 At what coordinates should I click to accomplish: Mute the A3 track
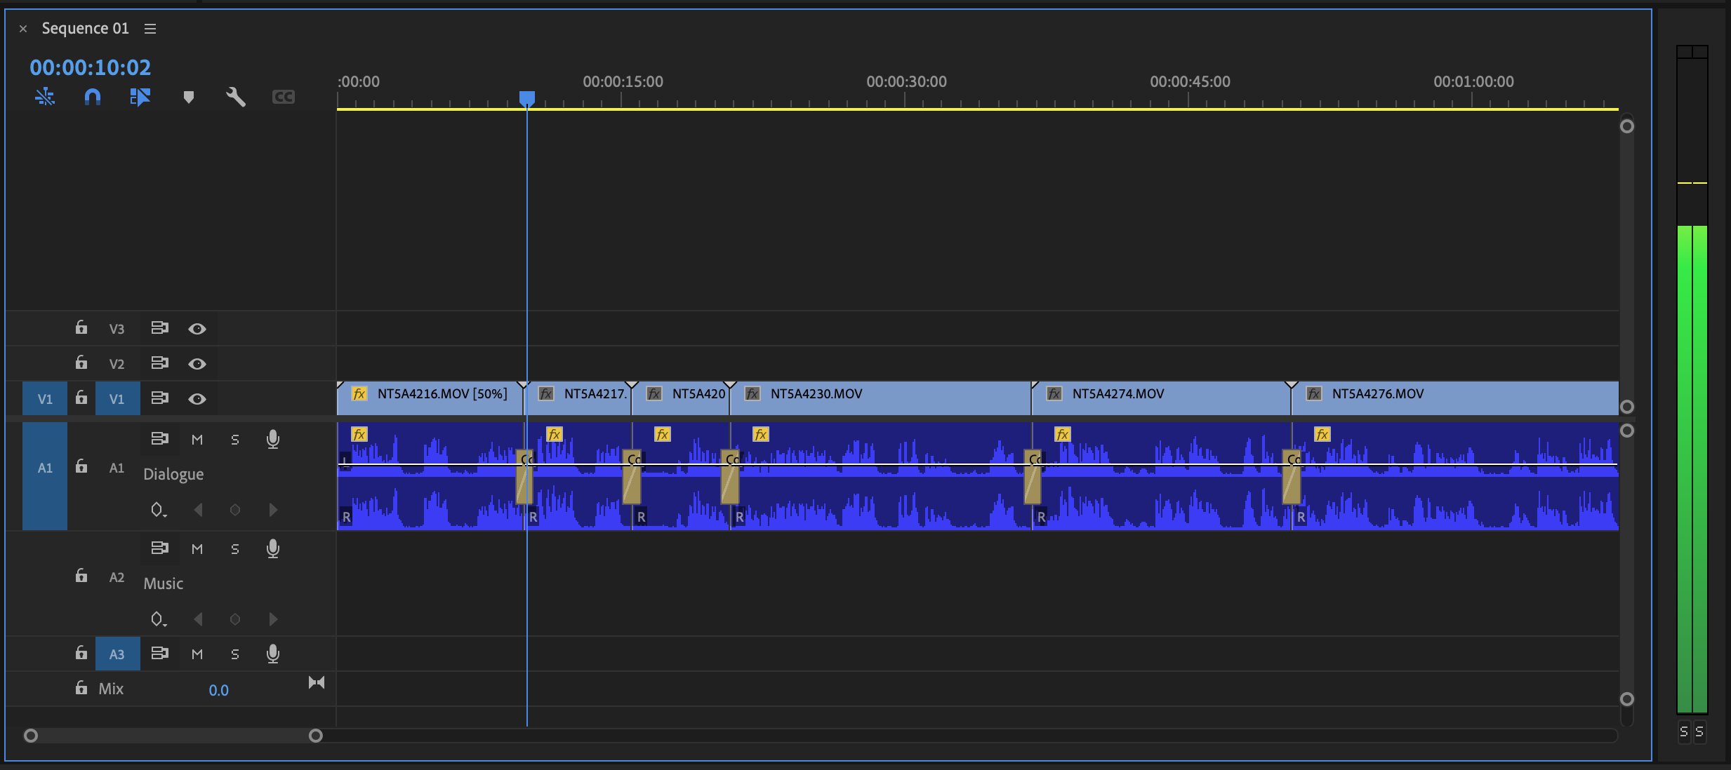[x=197, y=654]
